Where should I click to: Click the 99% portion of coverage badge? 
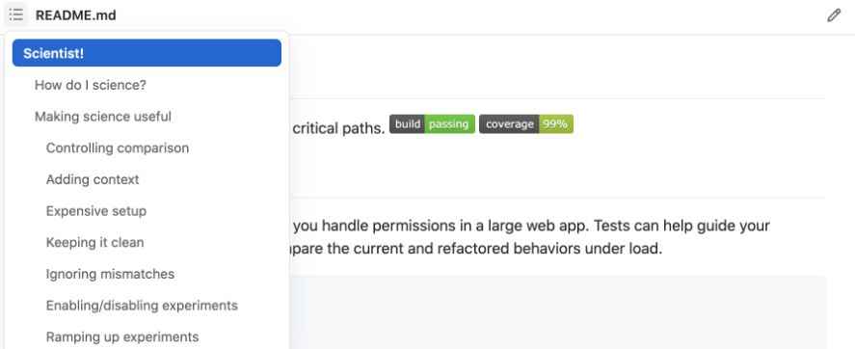click(555, 124)
